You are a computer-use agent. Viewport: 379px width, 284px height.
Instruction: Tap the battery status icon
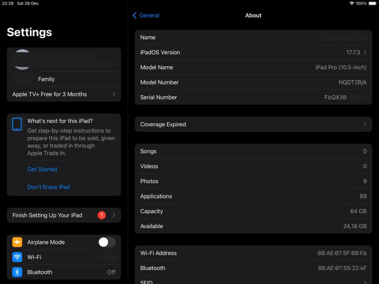pyautogui.click(x=372, y=3)
